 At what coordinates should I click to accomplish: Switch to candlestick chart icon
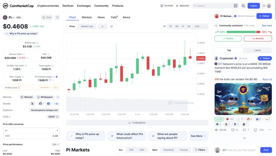[x=111, y=27]
